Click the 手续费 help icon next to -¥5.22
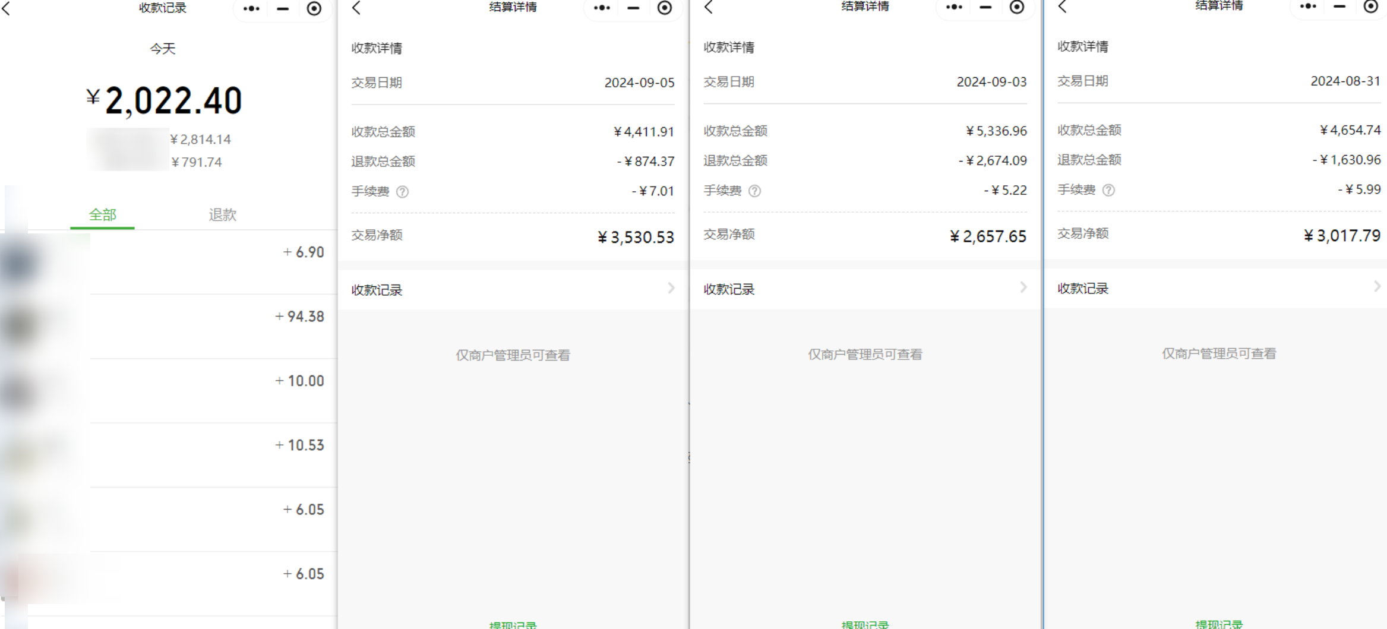This screenshot has height=629, width=1387. tap(755, 191)
